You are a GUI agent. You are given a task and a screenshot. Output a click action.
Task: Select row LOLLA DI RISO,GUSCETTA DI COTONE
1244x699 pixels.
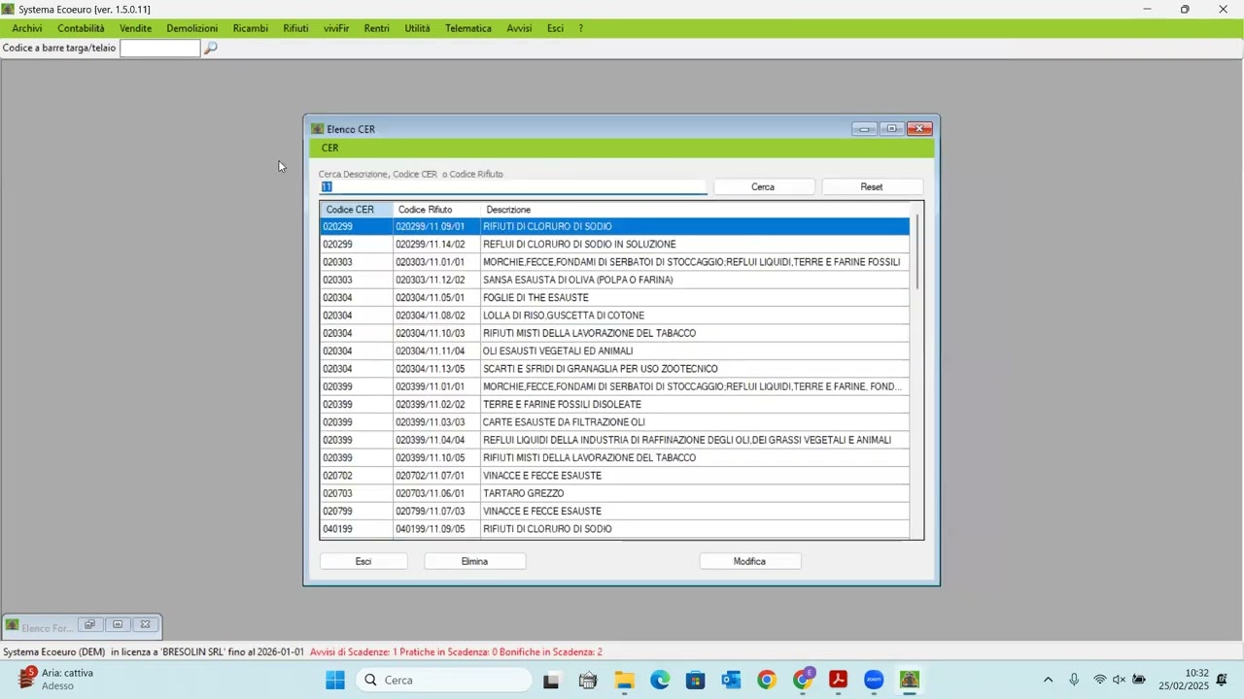pos(615,316)
